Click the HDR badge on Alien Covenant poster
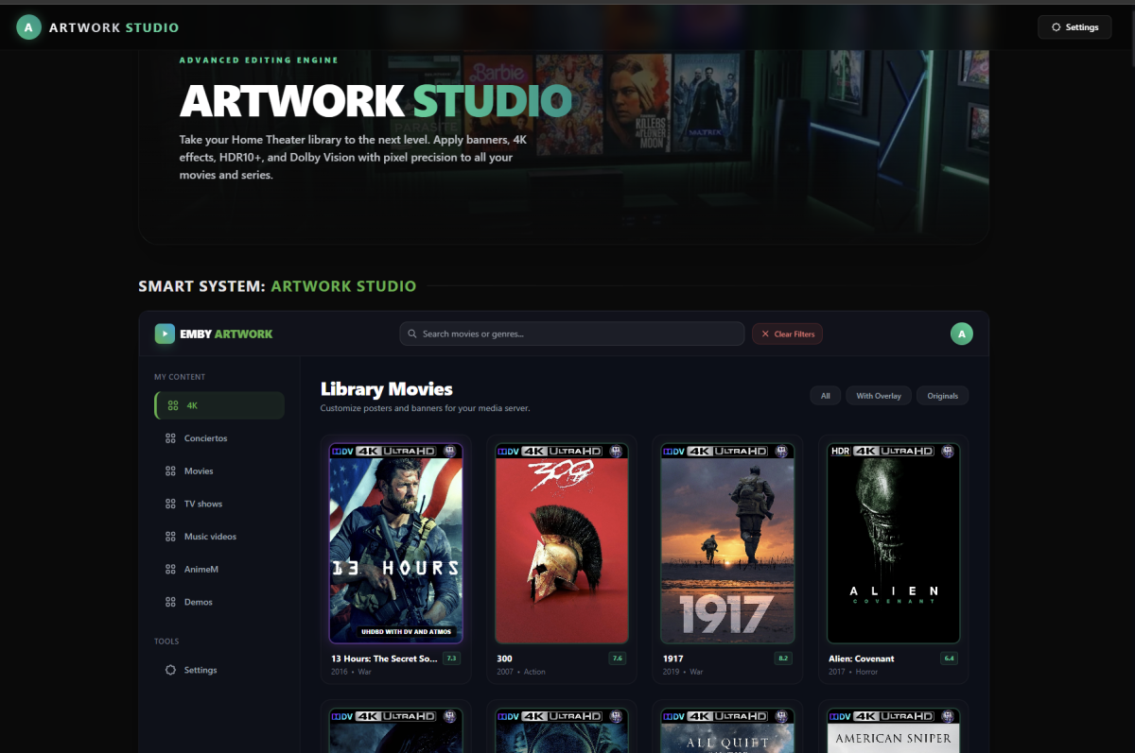This screenshot has height=753, width=1135. coord(841,452)
